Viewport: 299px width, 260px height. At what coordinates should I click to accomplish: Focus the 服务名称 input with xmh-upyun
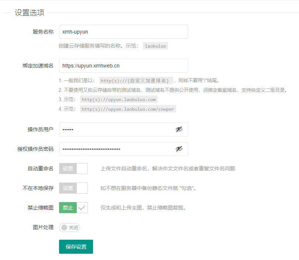pyautogui.click(x=124, y=32)
